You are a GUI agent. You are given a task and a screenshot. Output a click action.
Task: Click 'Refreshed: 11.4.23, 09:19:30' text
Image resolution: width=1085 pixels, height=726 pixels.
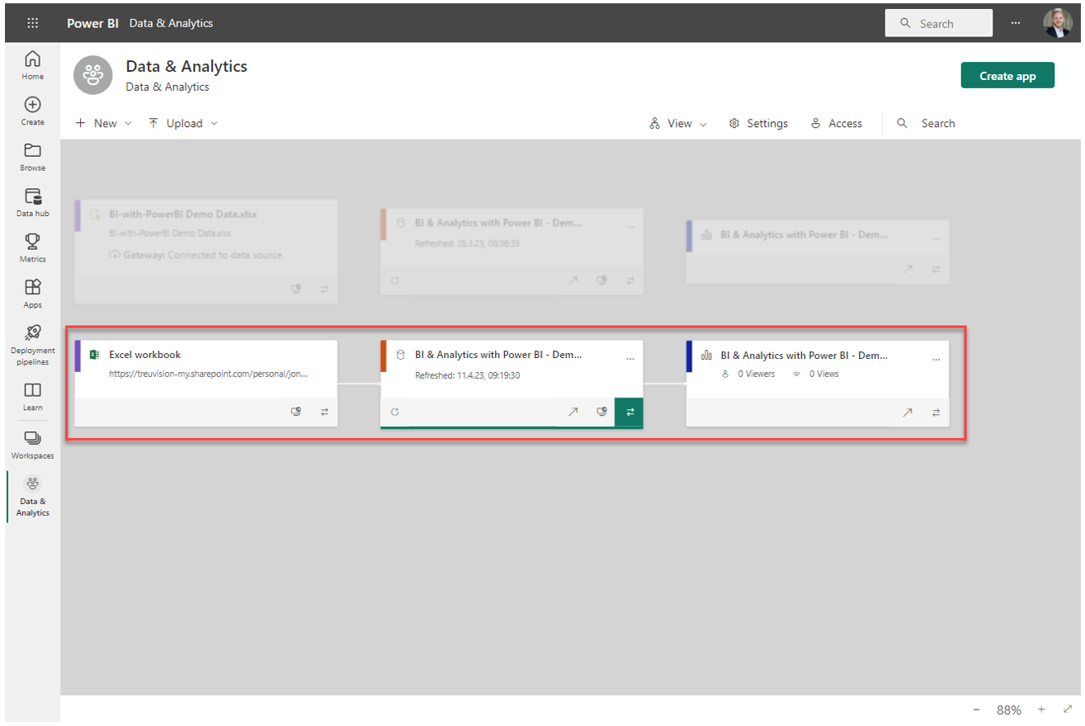(467, 375)
